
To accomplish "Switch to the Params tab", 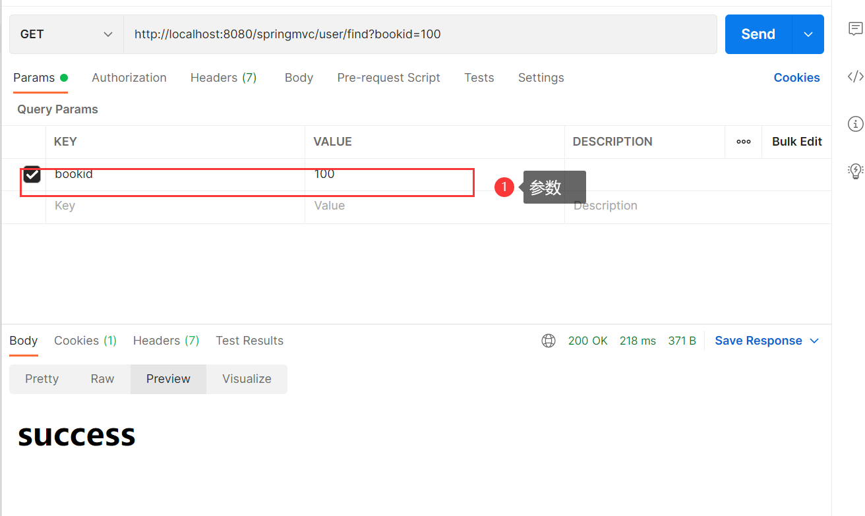I will (x=40, y=78).
